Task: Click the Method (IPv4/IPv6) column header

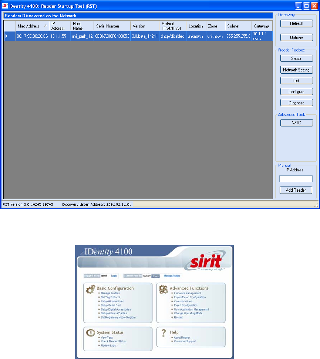Action: (x=173, y=26)
